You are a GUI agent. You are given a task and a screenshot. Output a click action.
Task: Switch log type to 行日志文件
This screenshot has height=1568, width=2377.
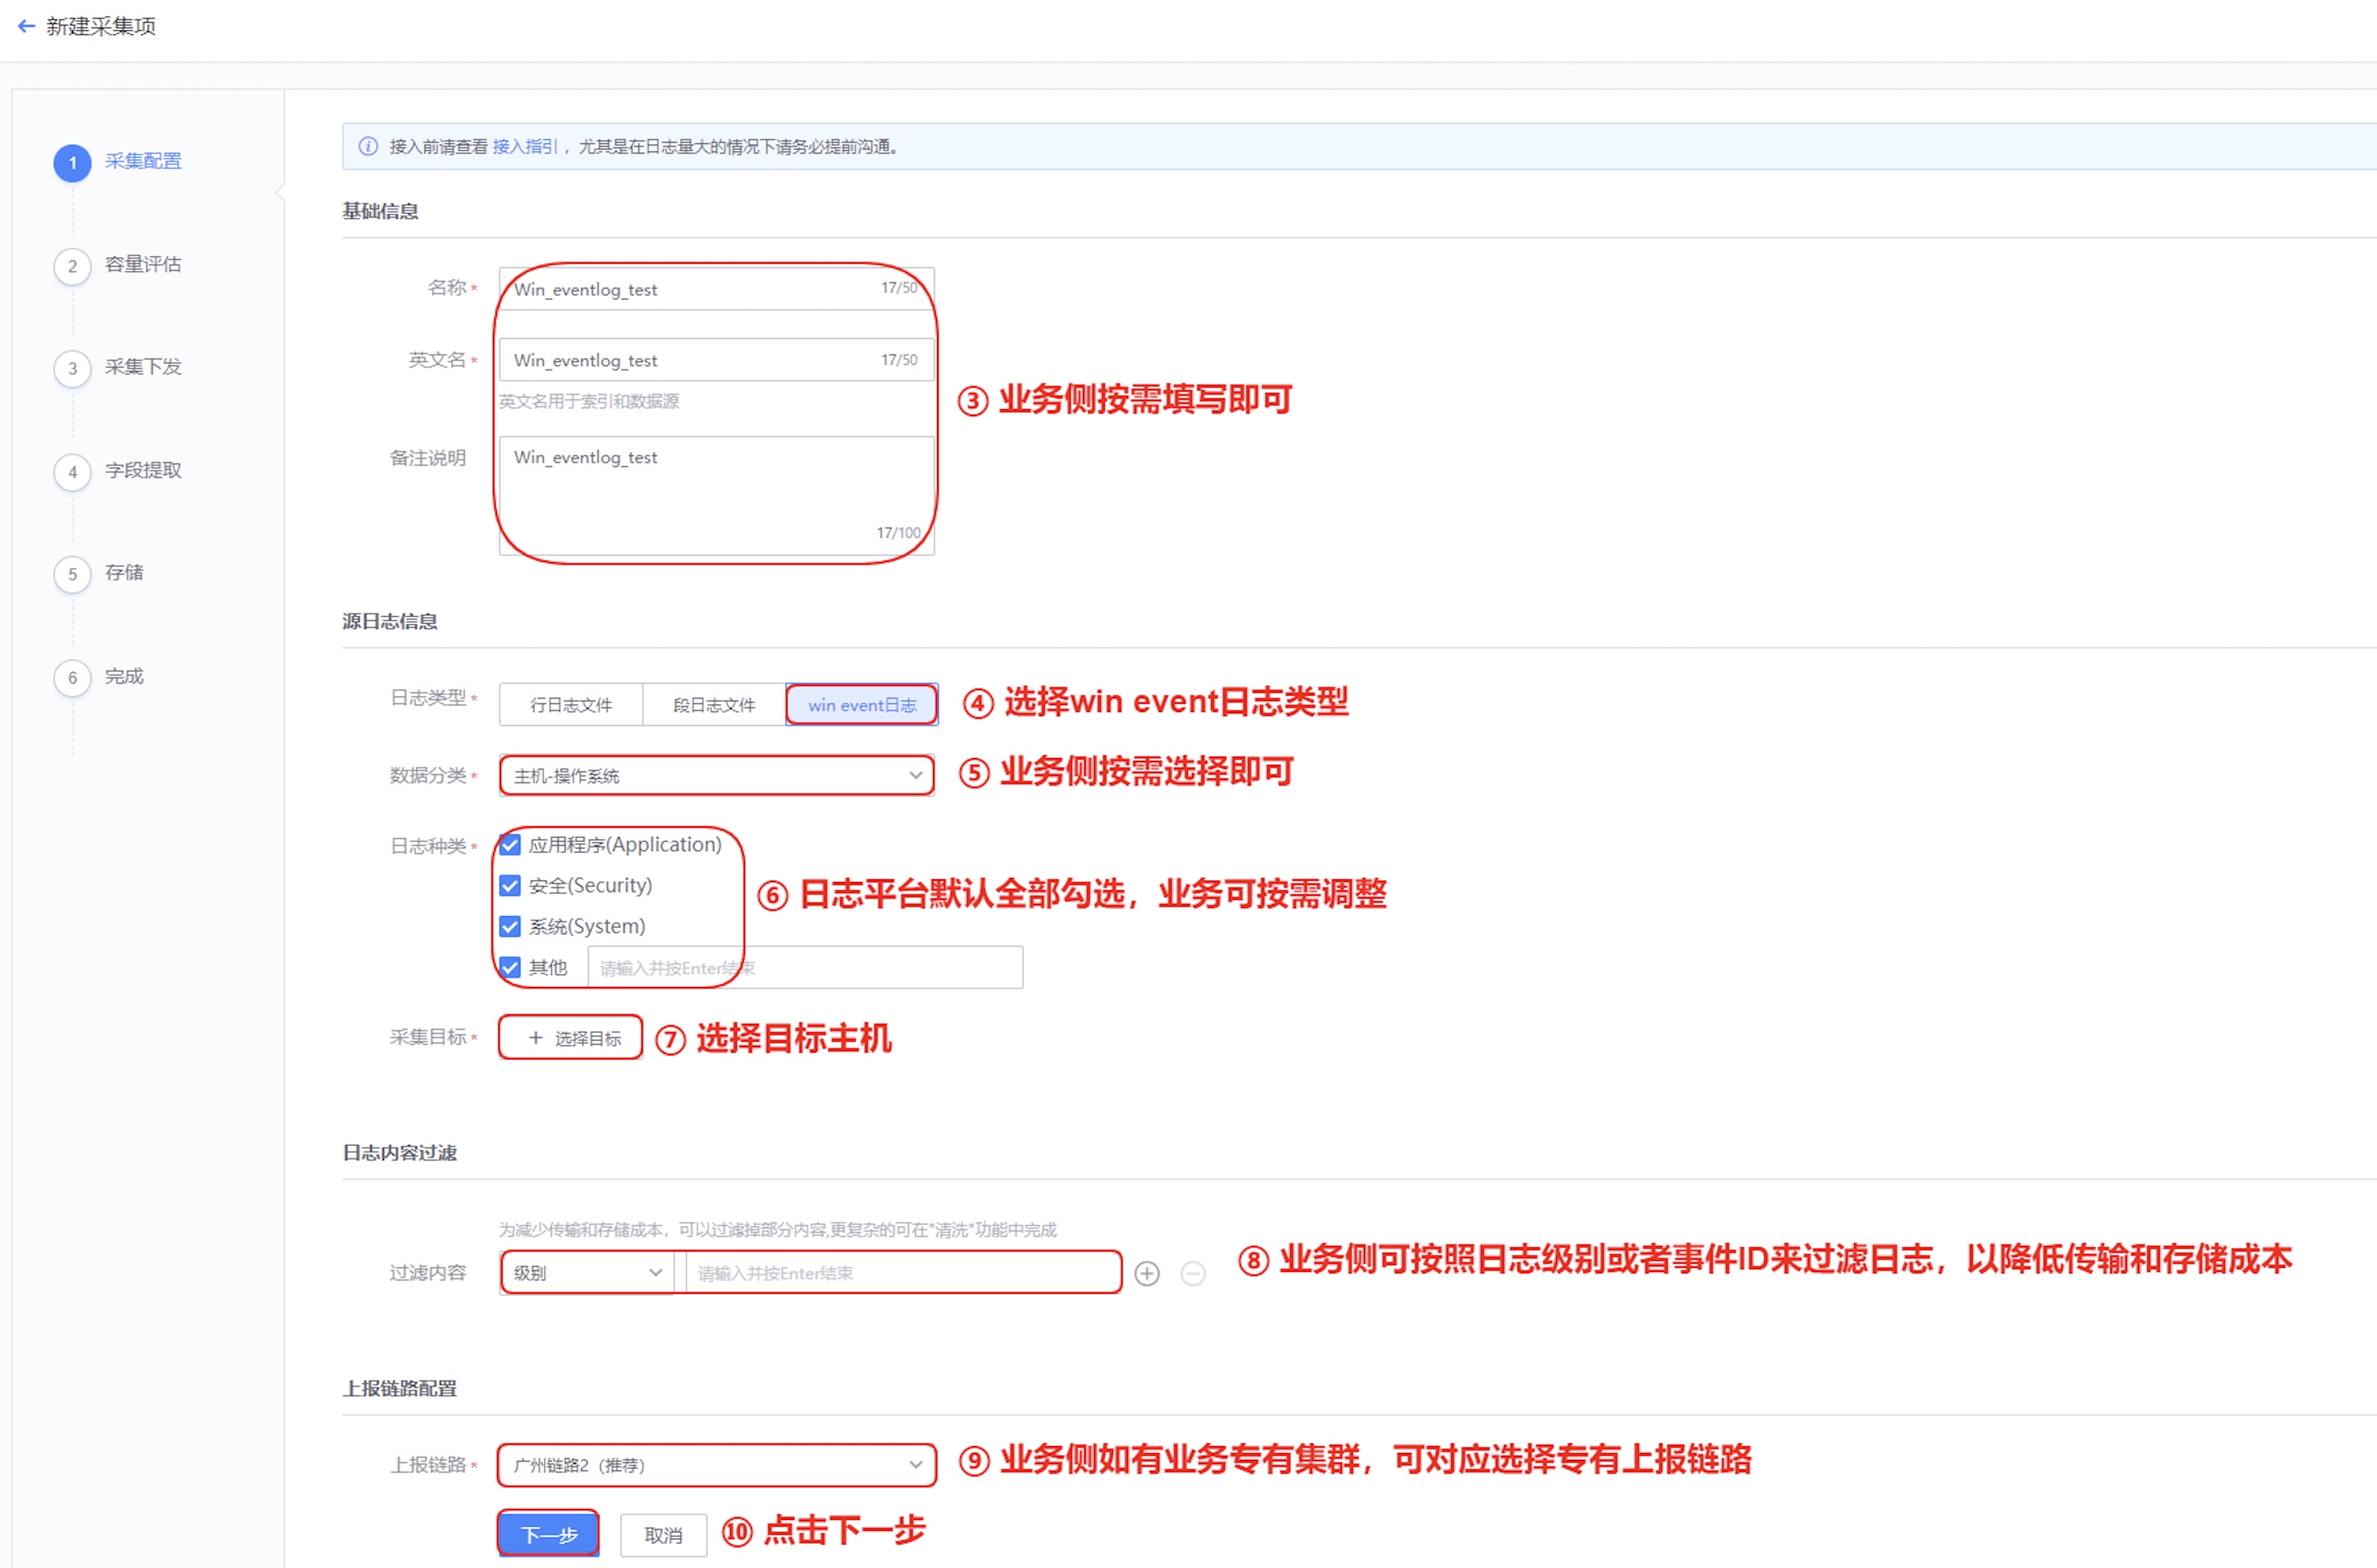pos(571,705)
